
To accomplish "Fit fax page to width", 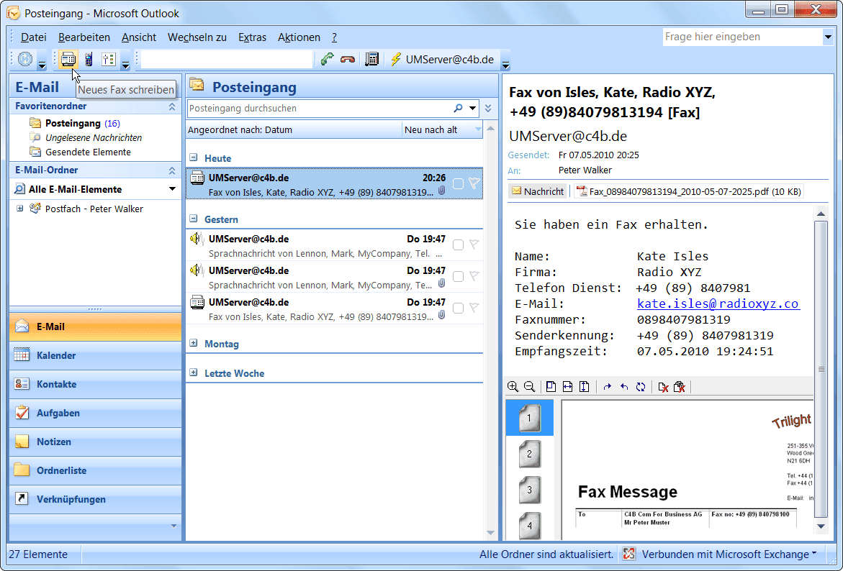I will click(x=568, y=387).
